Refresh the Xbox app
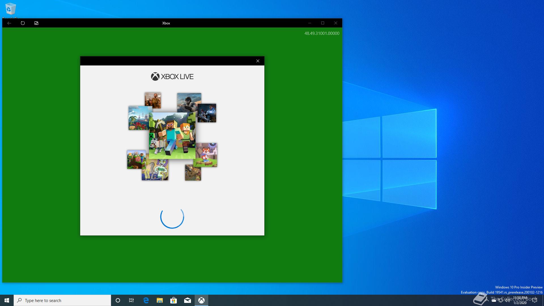Viewport: 544px width, 306px height. [x=23, y=23]
